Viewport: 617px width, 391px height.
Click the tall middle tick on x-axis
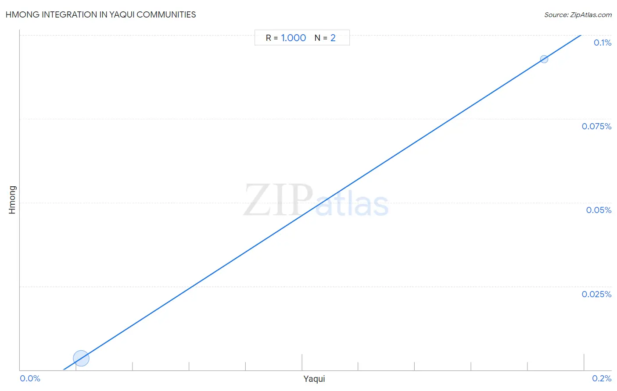[302, 362]
